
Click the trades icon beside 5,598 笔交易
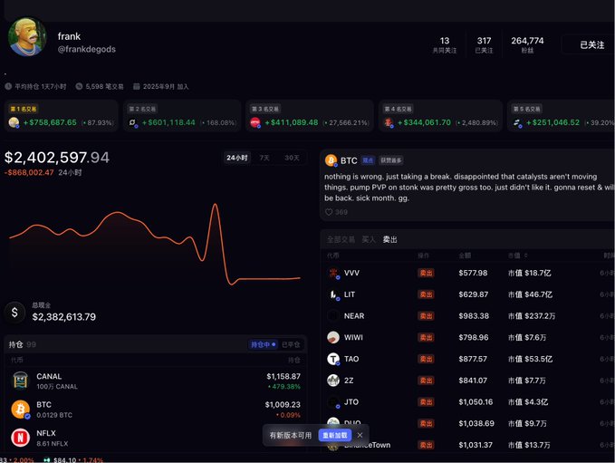[x=79, y=86]
